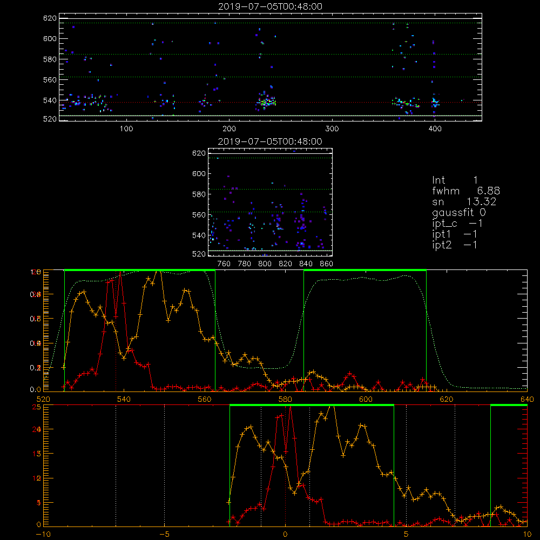This screenshot has width=540, height=540.
Task: Click the 760 tick label on middle plot
Action: 224,264
